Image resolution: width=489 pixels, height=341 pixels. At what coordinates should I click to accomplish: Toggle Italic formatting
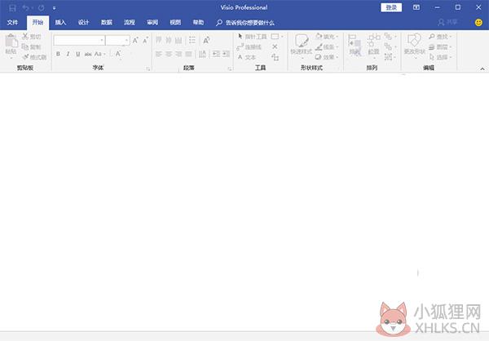pos(68,54)
